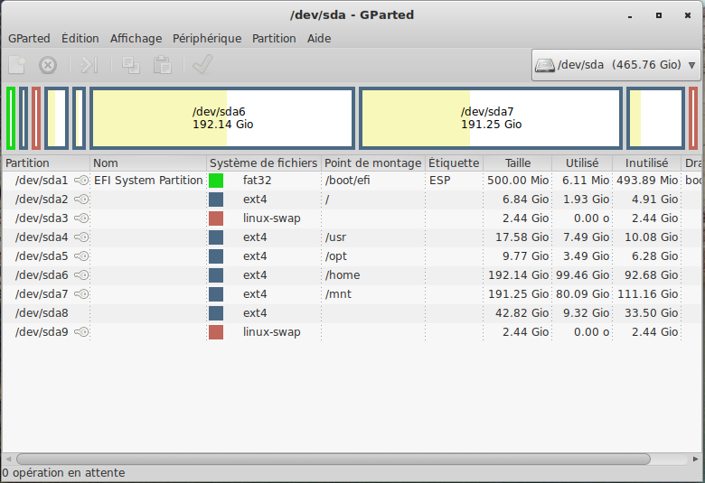Select the /dev/sda3 partition name

[x=42, y=218]
